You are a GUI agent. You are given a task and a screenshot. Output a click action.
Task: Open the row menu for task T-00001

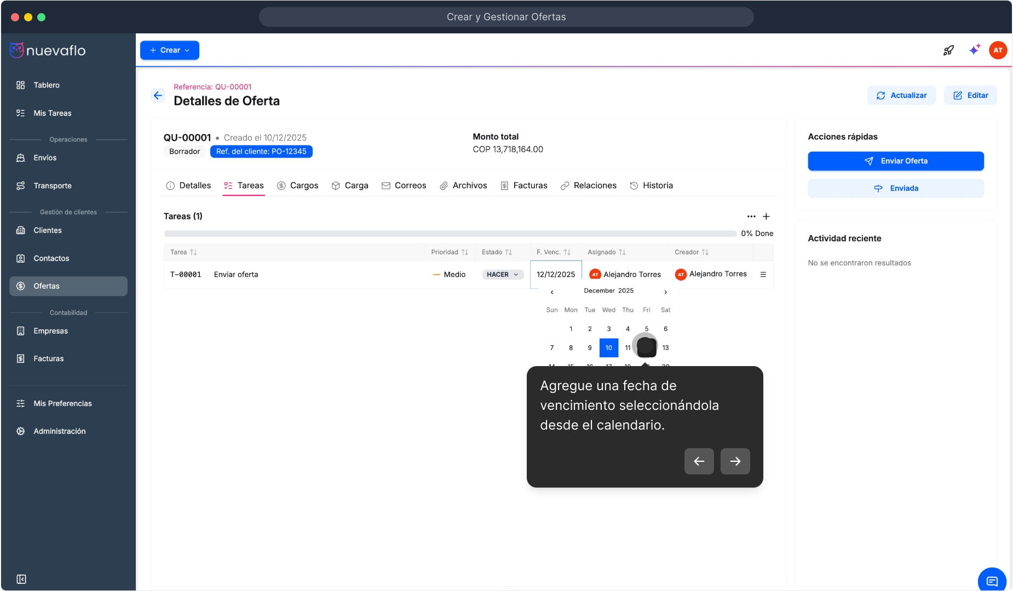coord(763,275)
